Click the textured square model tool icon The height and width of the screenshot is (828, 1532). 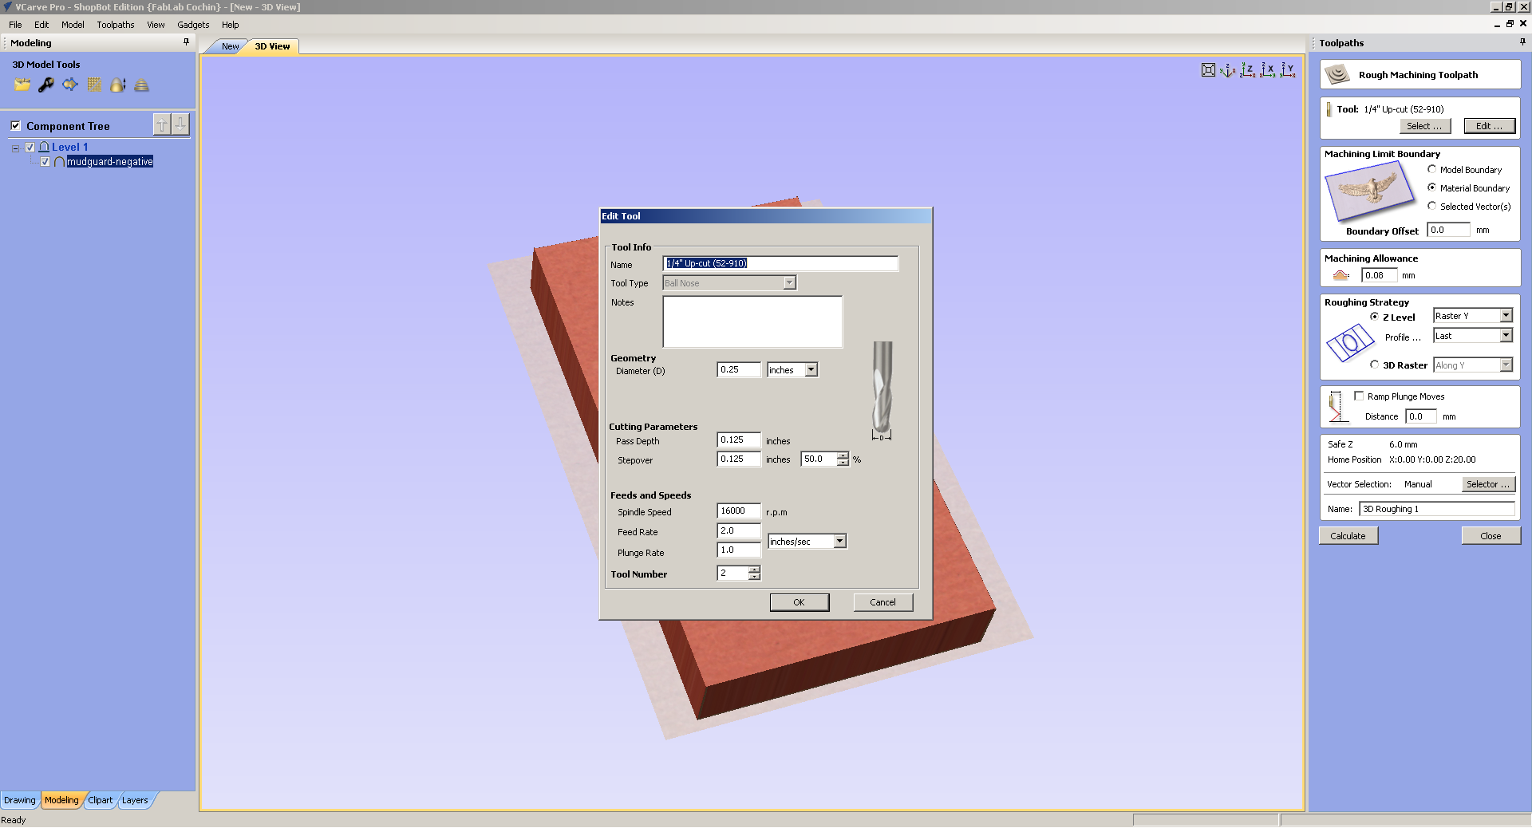(x=94, y=85)
